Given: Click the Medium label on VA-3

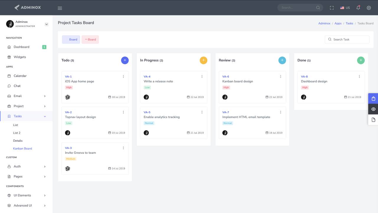Looking at the screenshot, I should click(71, 159).
